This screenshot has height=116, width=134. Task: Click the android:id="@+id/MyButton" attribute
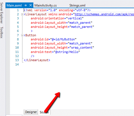tap(54, 39)
